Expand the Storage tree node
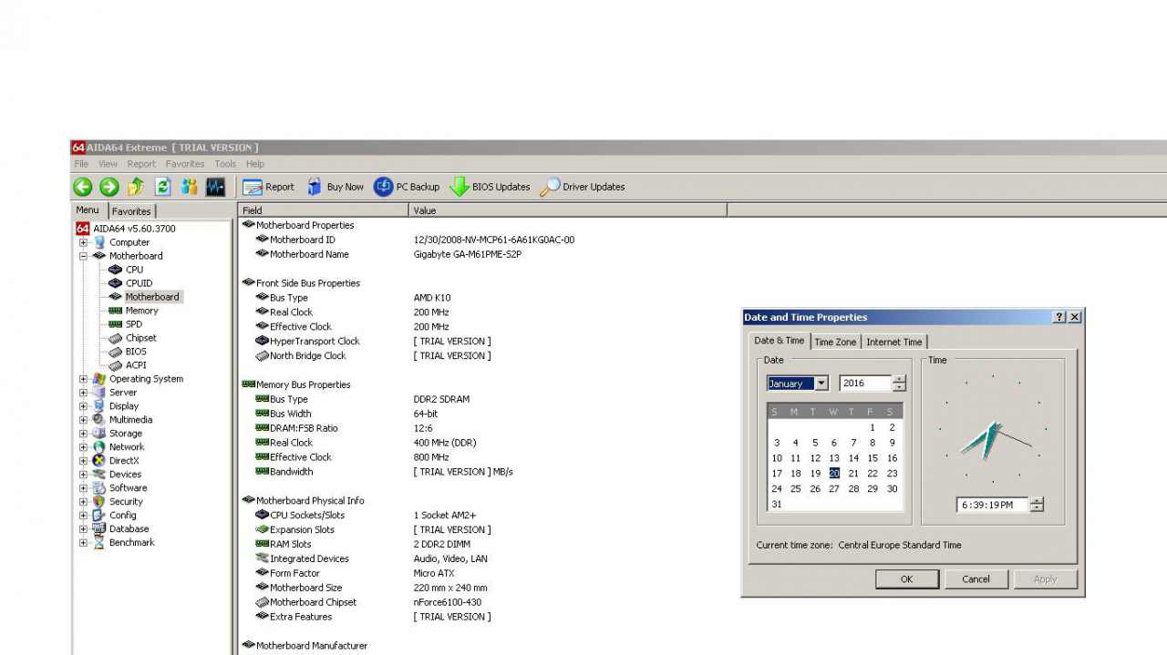The height and width of the screenshot is (655, 1167). tap(83, 434)
